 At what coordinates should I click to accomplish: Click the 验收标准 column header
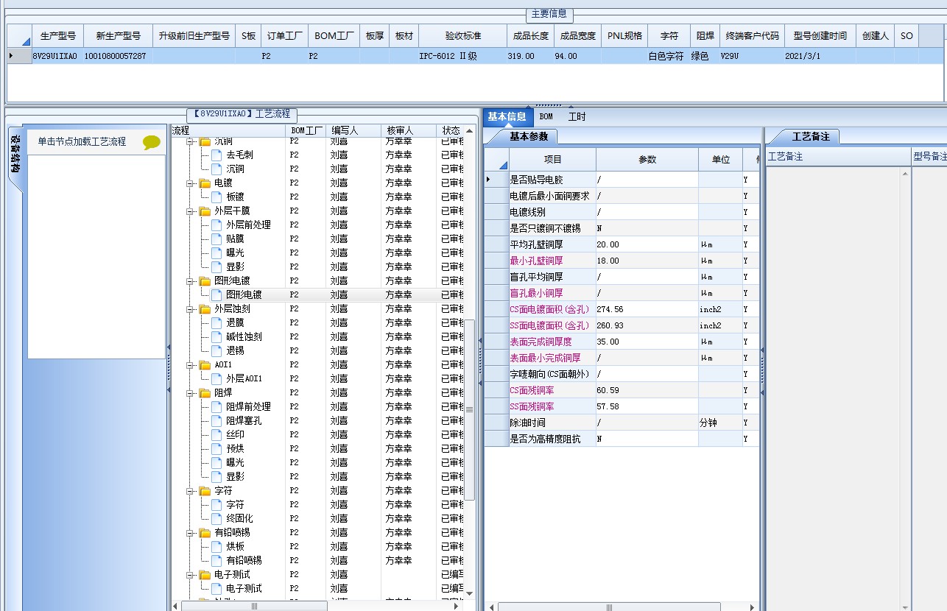tap(462, 35)
